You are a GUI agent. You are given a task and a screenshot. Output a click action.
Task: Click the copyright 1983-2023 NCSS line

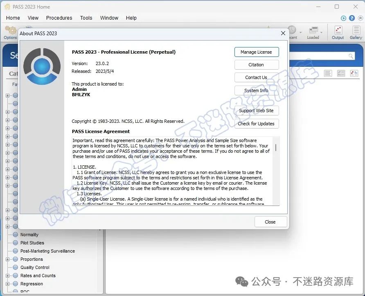(128, 121)
